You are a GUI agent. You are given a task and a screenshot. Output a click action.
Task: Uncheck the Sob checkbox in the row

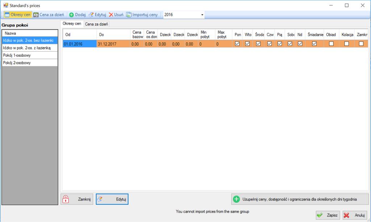[290, 44]
